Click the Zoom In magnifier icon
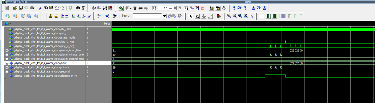 click(x=229, y=16)
